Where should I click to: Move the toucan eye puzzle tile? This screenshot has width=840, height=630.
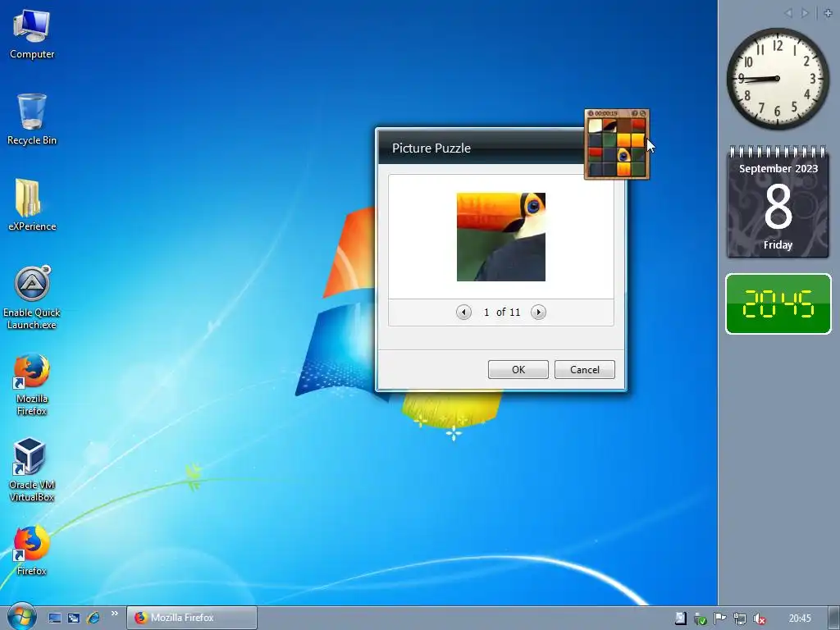(x=623, y=155)
